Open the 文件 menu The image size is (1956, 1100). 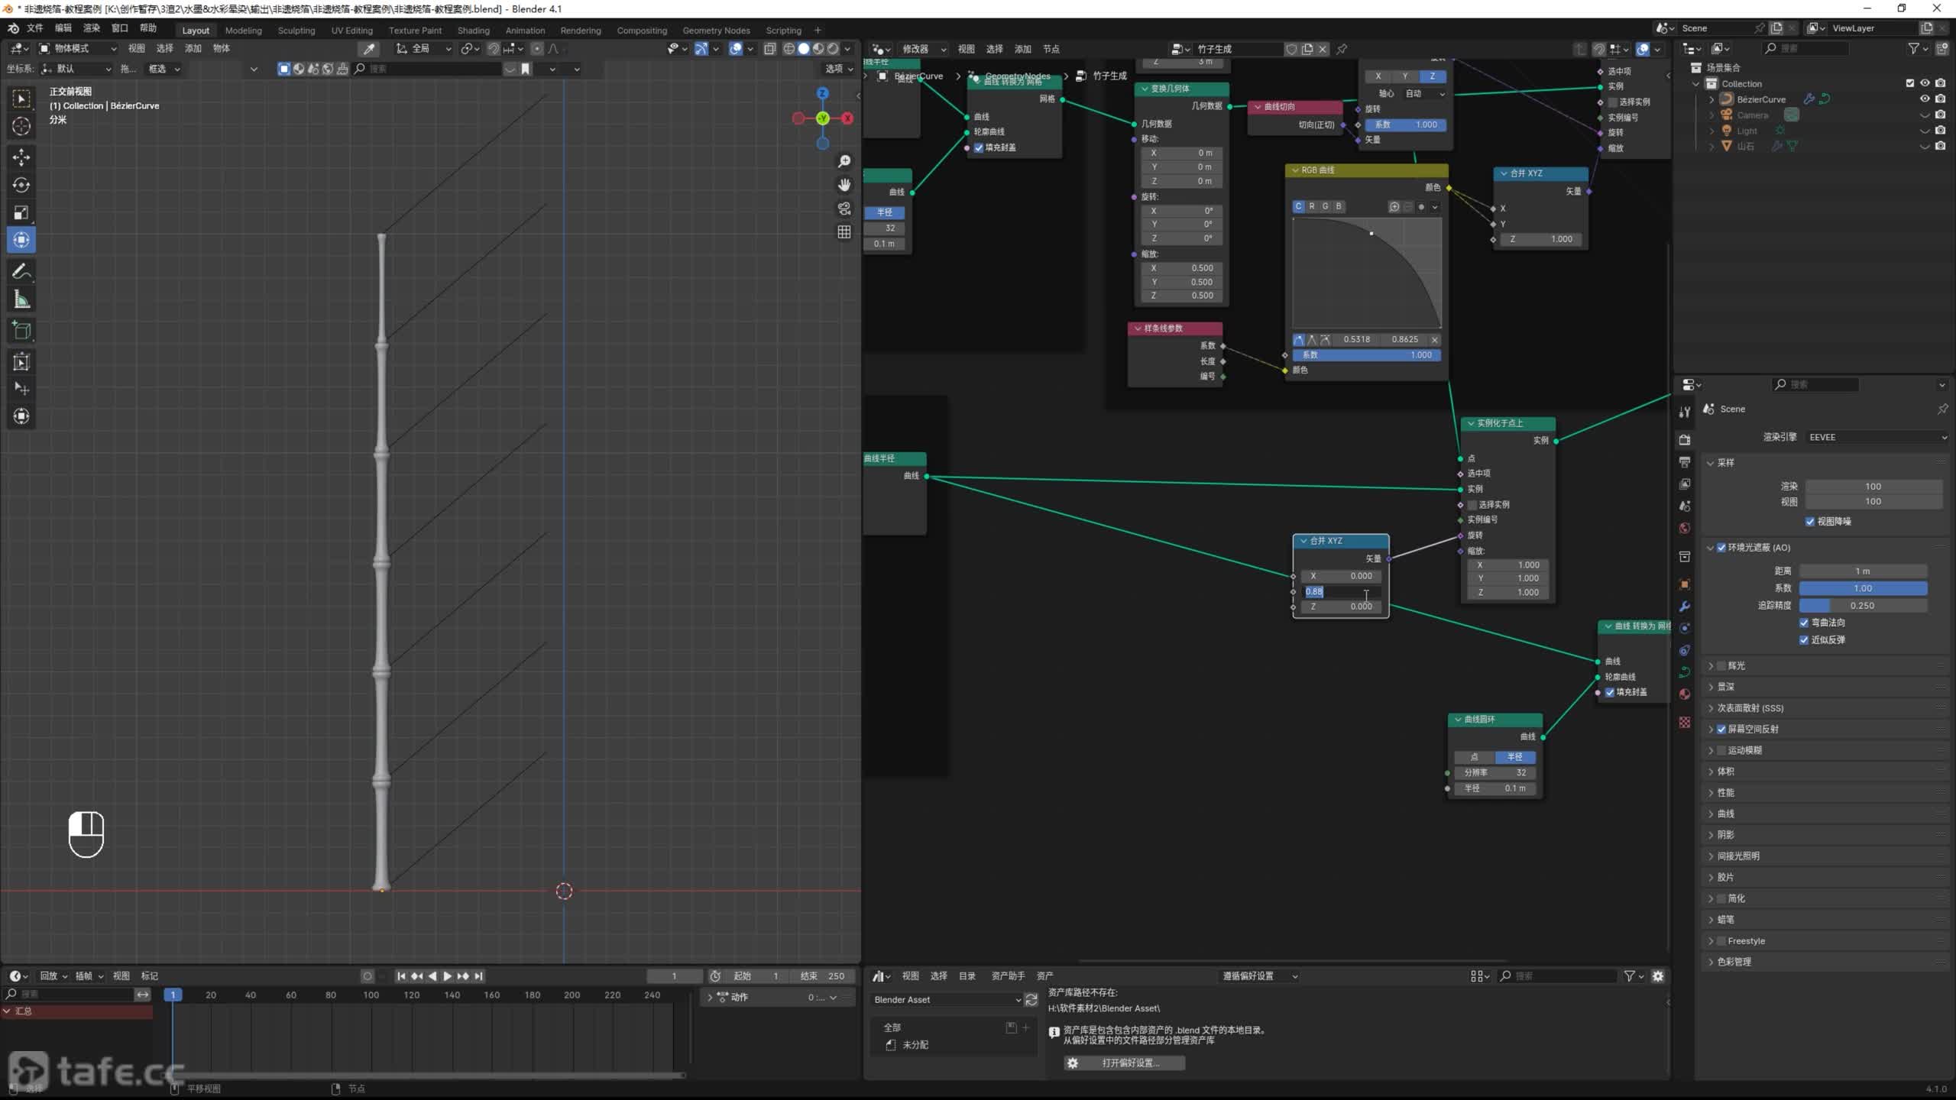tap(35, 28)
